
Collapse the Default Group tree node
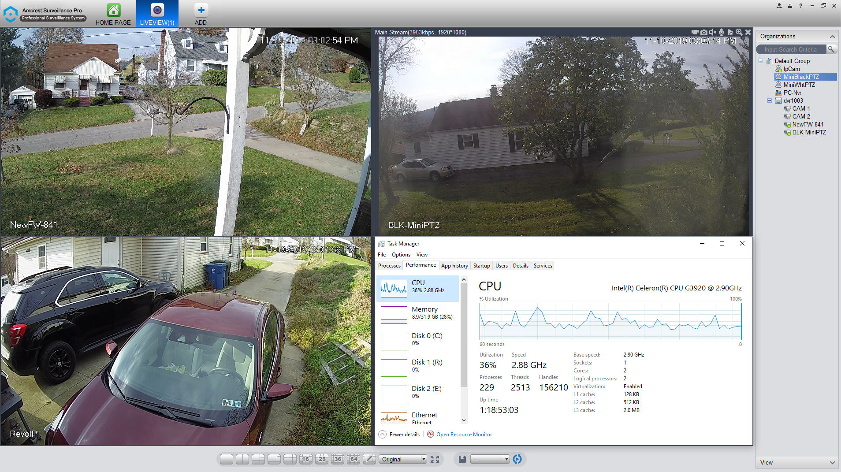coord(761,61)
